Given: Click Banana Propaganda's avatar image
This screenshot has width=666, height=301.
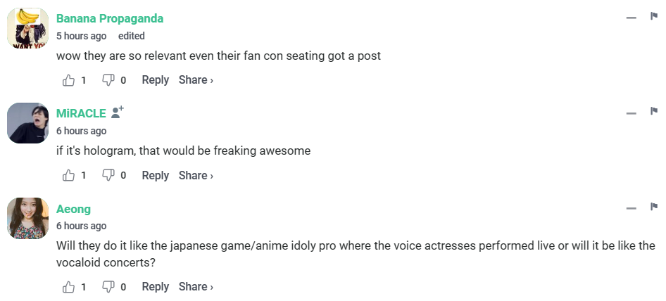Looking at the screenshot, I should [28, 28].
